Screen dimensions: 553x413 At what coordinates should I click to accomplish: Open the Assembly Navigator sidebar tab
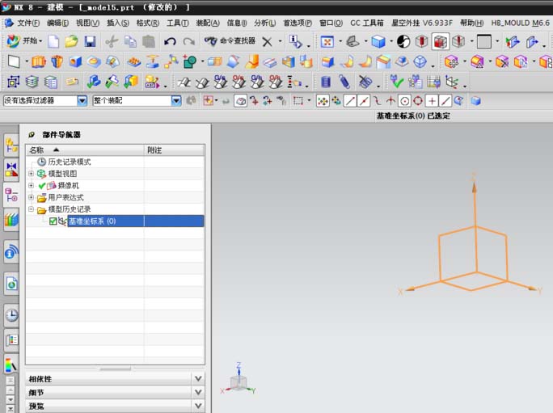pyautogui.click(x=11, y=145)
